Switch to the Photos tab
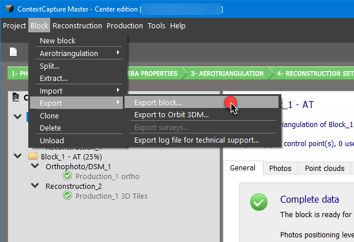Screen dimensions: 354x242 click(280, 168)
